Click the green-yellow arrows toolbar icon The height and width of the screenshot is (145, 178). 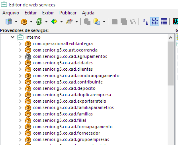54,22
